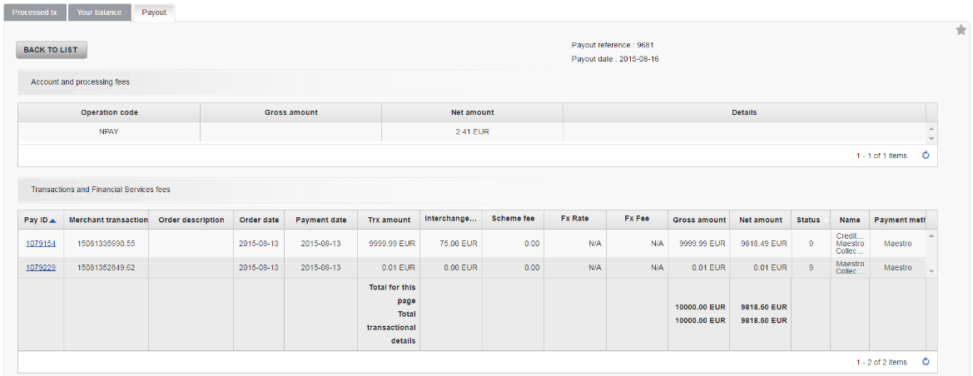
Task: Open Pay ID 1079154 link
Action: point(40,244)
